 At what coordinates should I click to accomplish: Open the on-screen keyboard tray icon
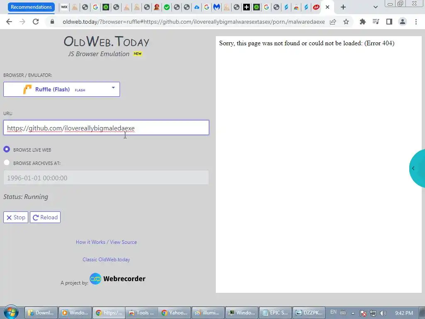[x=342, y=312]
